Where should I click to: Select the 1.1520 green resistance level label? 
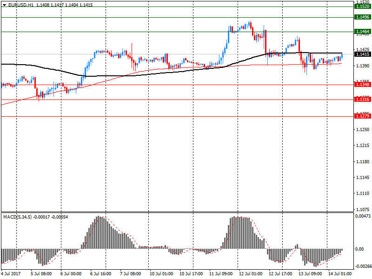pos(362,7)
